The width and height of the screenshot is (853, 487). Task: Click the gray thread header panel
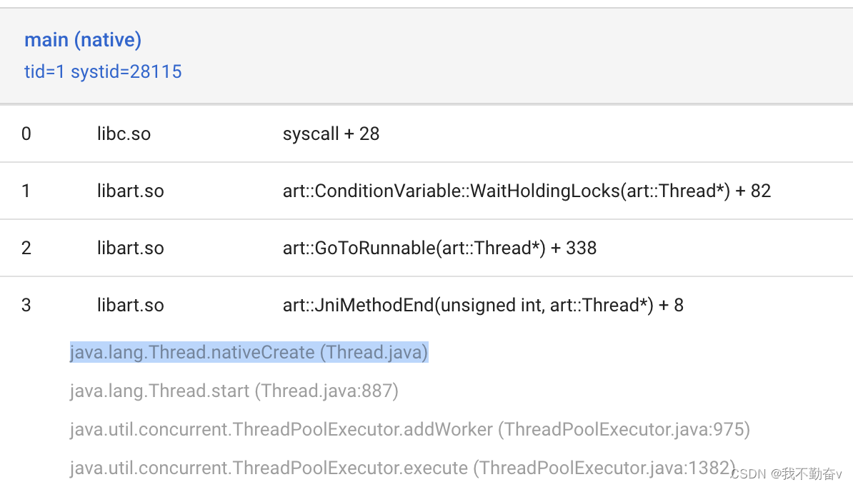[x=500, y=56]
